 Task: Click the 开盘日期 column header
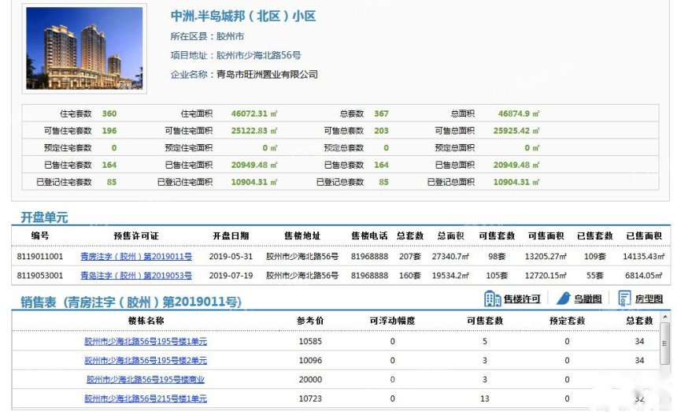230,236
